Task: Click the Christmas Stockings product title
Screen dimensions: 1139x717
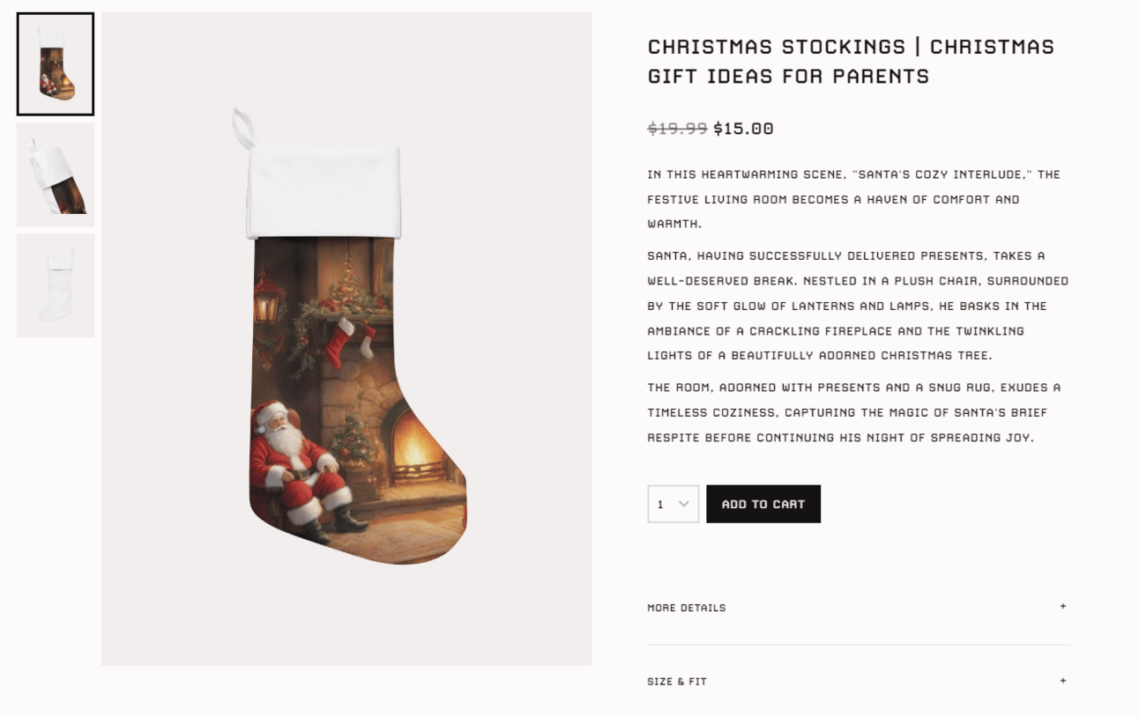Action: point(851,61)
